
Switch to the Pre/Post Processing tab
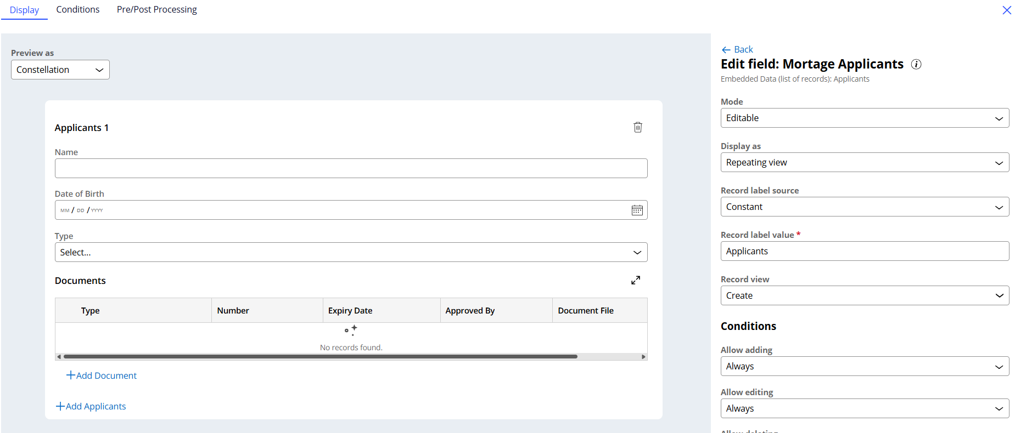pyautogui.click(x=156, y=10)
